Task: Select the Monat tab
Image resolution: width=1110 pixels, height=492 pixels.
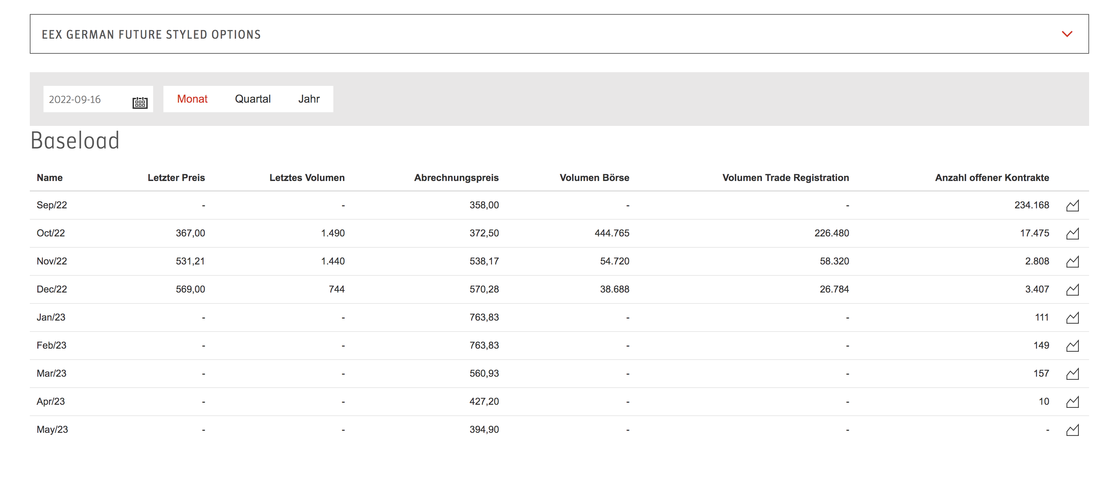Action: 192,99
